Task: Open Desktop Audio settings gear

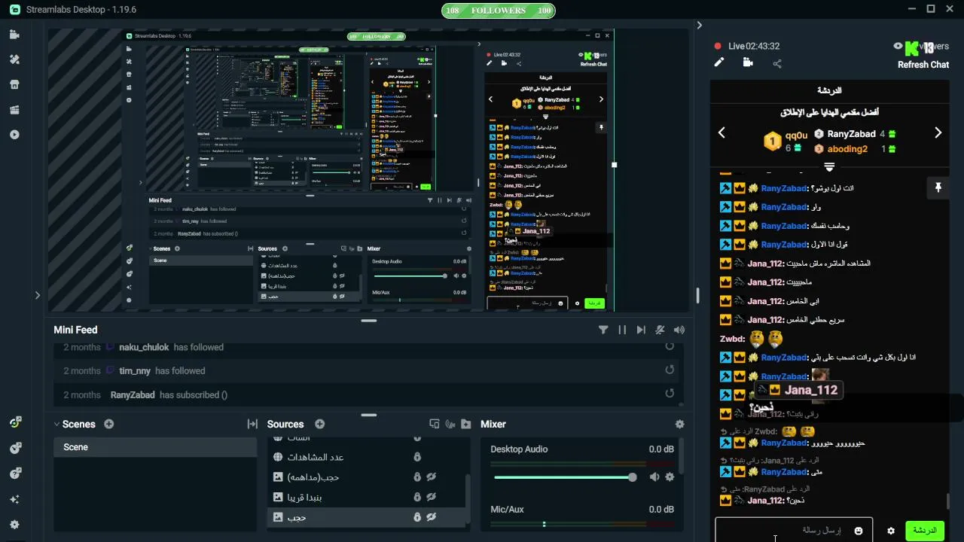Action: click(x=670, y=477)
